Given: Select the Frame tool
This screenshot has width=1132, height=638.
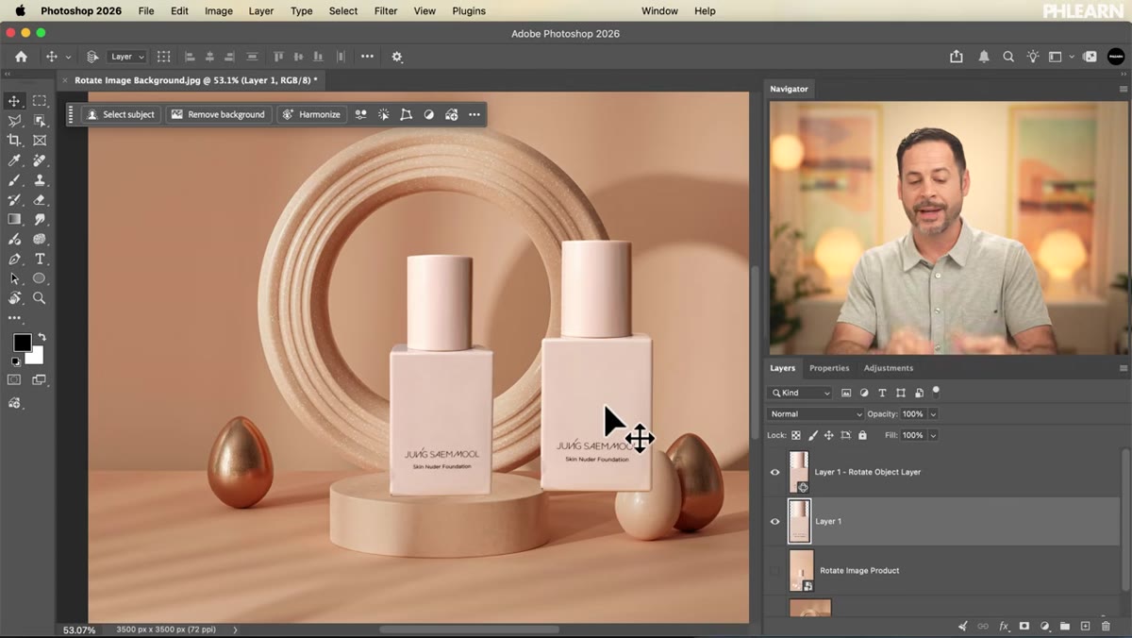Looking at the screenshot, I should pyautogui.click(x=40, y=141).
